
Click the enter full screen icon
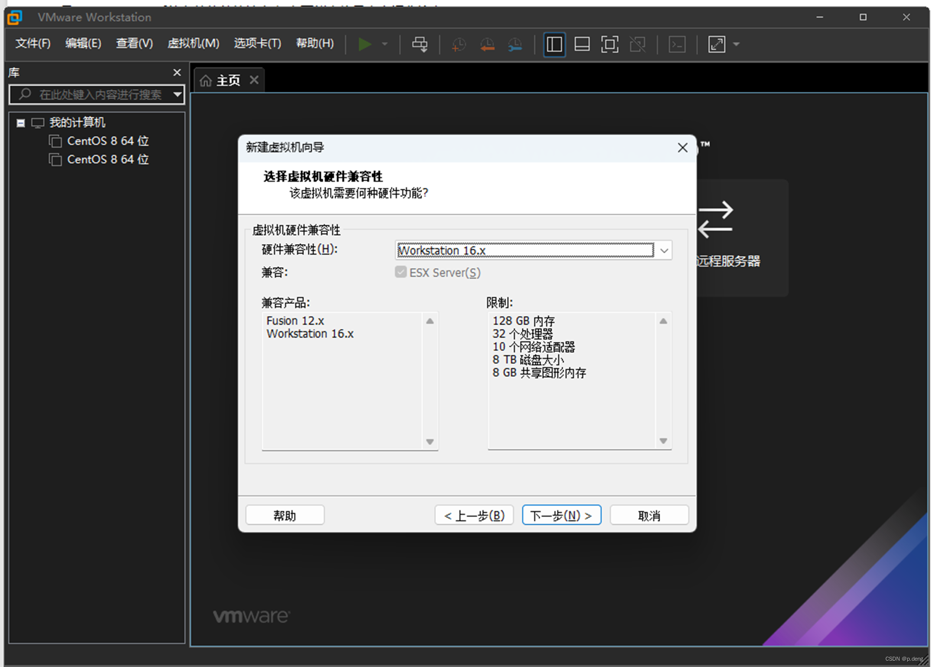pos(609,44)
